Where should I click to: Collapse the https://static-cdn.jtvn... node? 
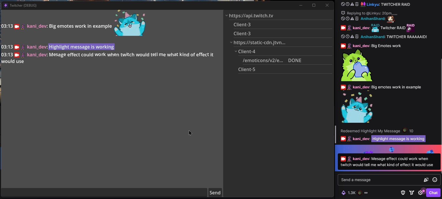tap(231, 42)
